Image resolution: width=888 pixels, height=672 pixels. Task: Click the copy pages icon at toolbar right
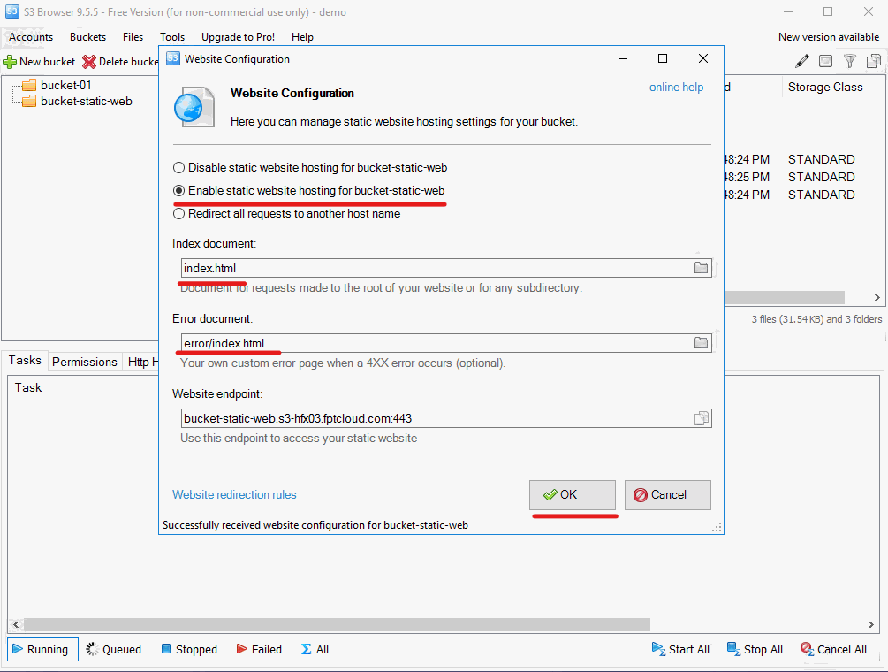(874, 61)
